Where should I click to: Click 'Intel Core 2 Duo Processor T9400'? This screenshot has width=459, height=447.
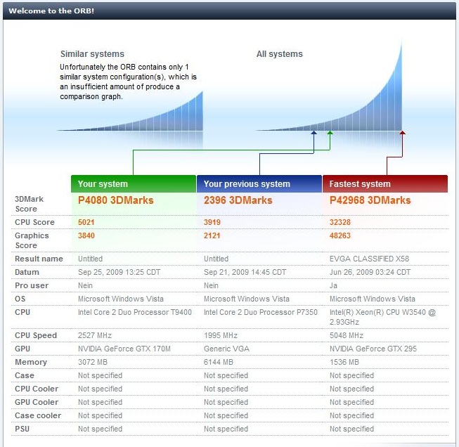pyautogui.click(x=135, y=312)
